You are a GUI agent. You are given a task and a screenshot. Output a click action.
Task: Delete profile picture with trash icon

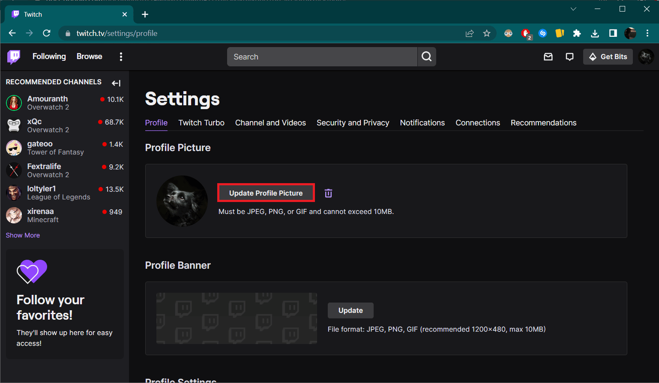(x=328, y=193)
